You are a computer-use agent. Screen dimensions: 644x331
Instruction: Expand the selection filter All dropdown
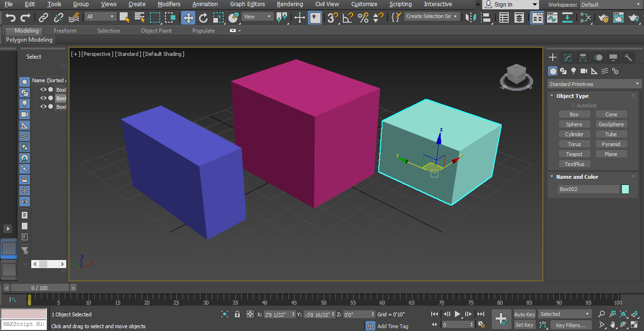100,17
